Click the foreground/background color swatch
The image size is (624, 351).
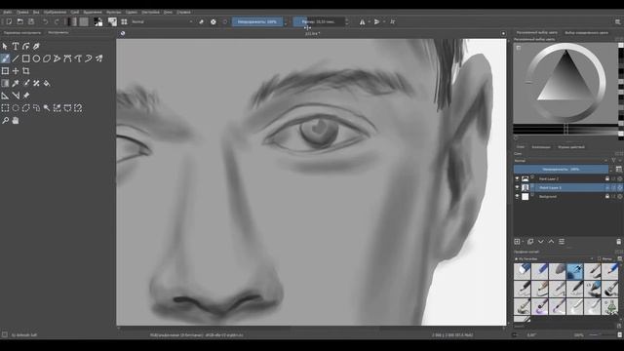97,21
